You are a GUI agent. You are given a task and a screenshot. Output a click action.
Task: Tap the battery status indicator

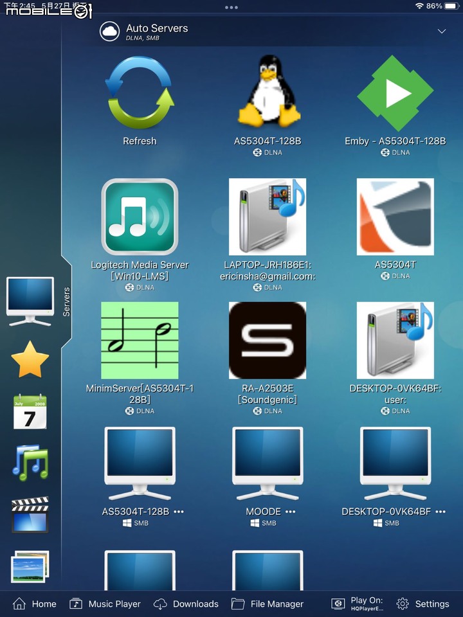pos(451,6)
